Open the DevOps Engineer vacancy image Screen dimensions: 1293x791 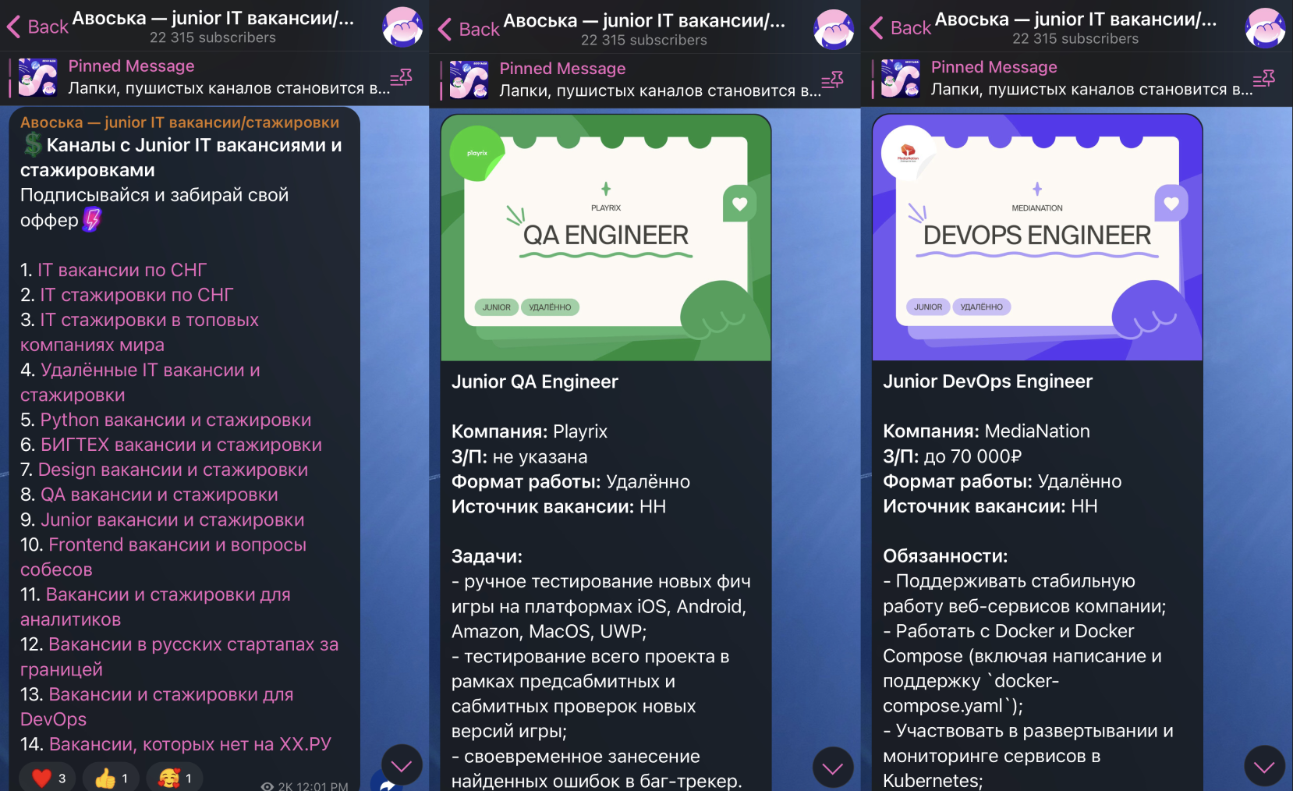[x=1037, y=237]
